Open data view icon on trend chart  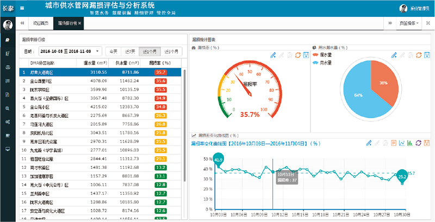point(394,143)
